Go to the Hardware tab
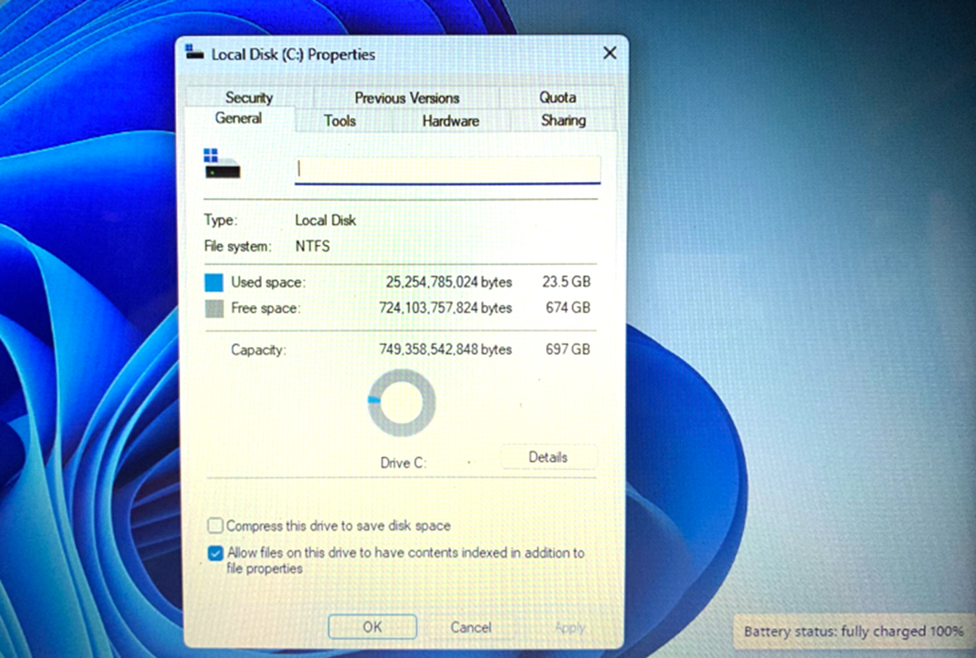Viewport: 976px width, 658px height. (x=451, y=121)
